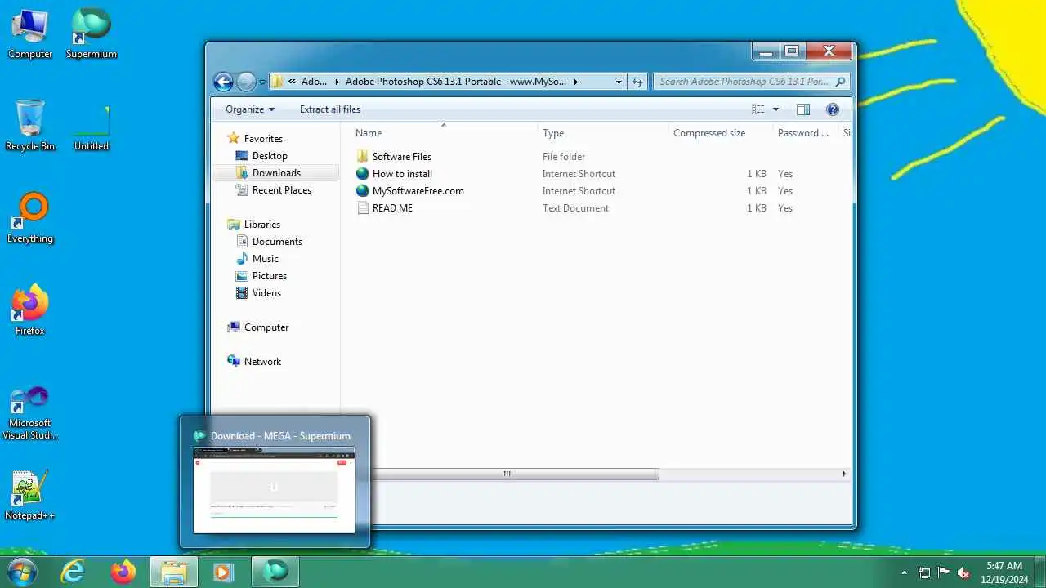Open the address bar history dropdown
This screenshot has height=588, width=1046.
click(619, 82)
